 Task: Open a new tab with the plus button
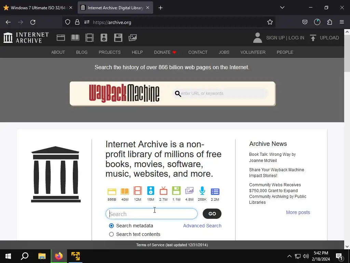tap(160, 8)
